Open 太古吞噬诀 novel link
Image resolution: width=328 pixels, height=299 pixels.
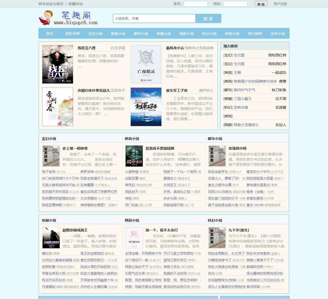coord(89,198)
